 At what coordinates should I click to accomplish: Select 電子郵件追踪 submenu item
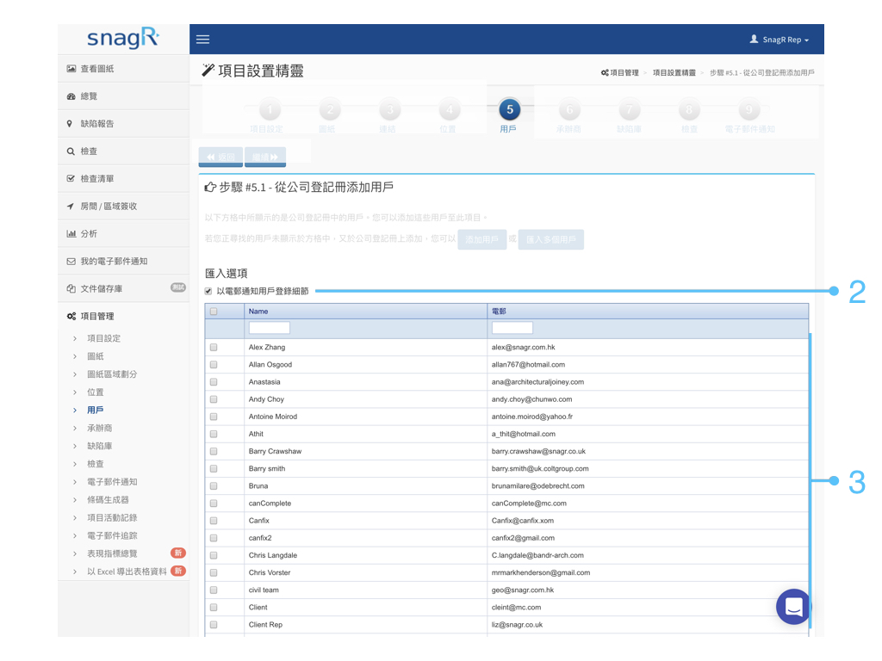point(112,535)
